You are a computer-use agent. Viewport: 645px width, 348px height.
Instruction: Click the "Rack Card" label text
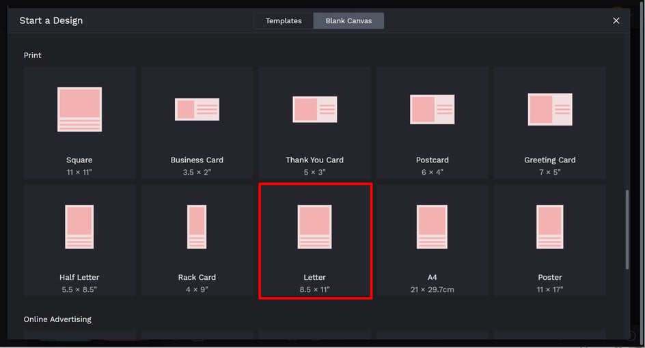tap(197, 277)
